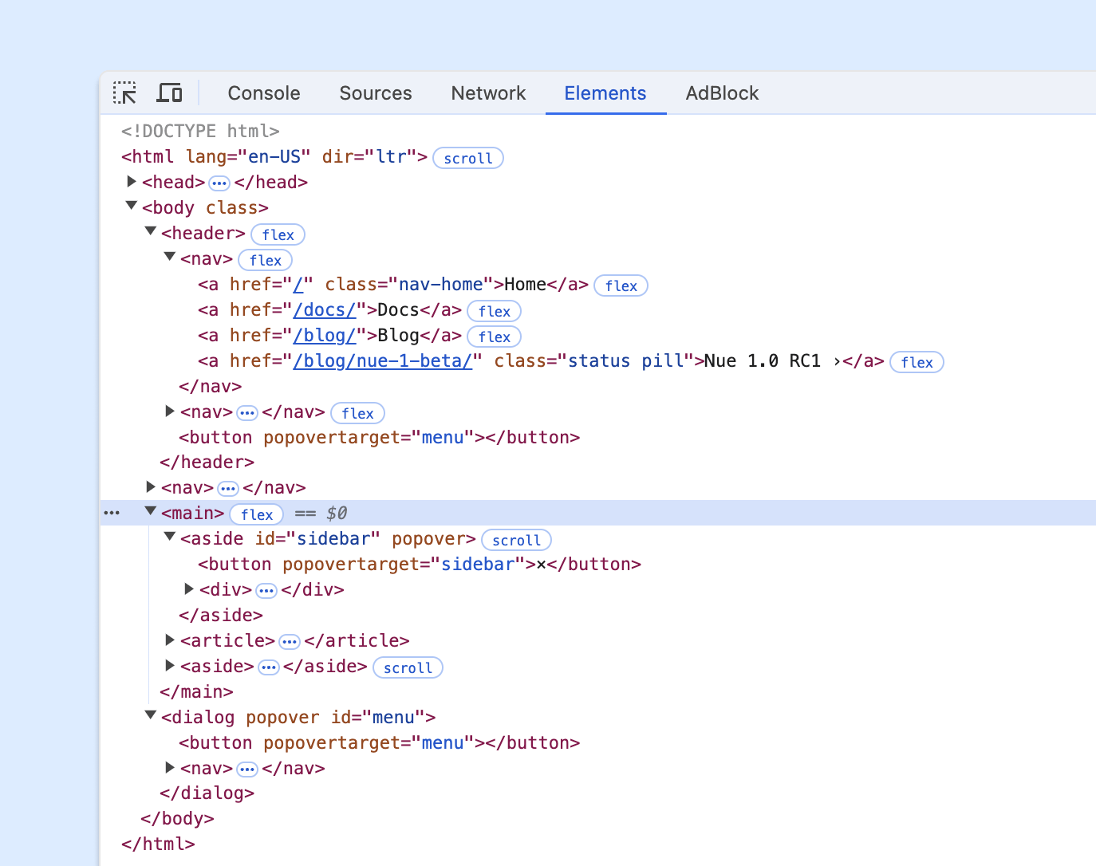The image size is (1096, 866).
Task: Show head contents via ellipsis button
Action: 219,183
